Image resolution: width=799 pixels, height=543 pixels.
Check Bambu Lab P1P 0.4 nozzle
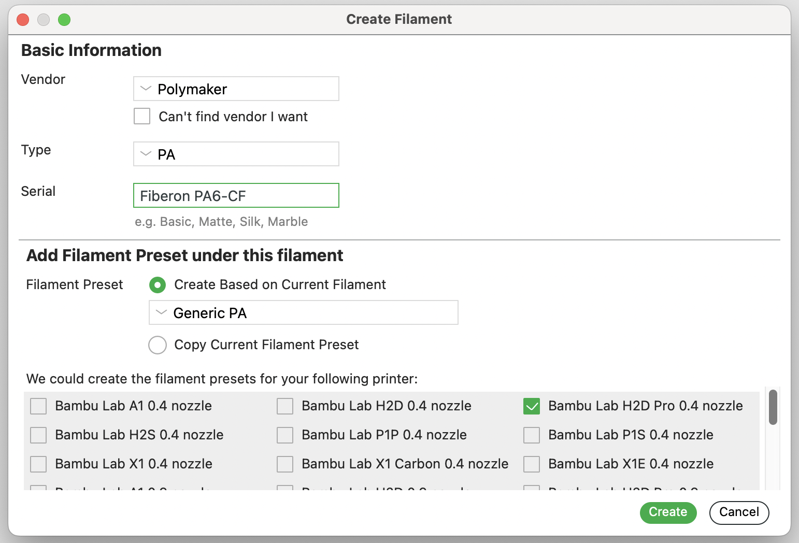coord(285,435)
